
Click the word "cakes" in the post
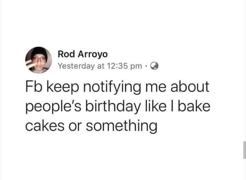pyautogui.click(x=45, y=126)
